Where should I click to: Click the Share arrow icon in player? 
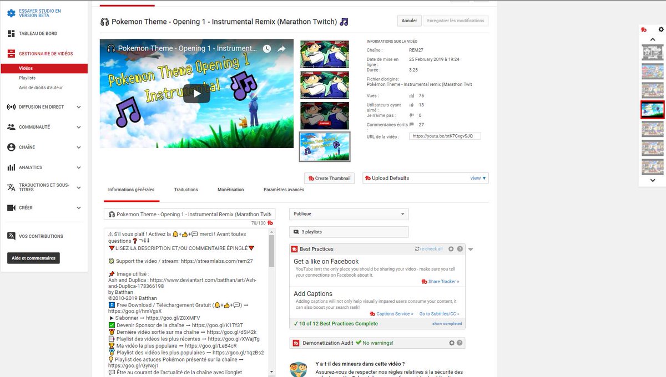[x=281, y=49]
